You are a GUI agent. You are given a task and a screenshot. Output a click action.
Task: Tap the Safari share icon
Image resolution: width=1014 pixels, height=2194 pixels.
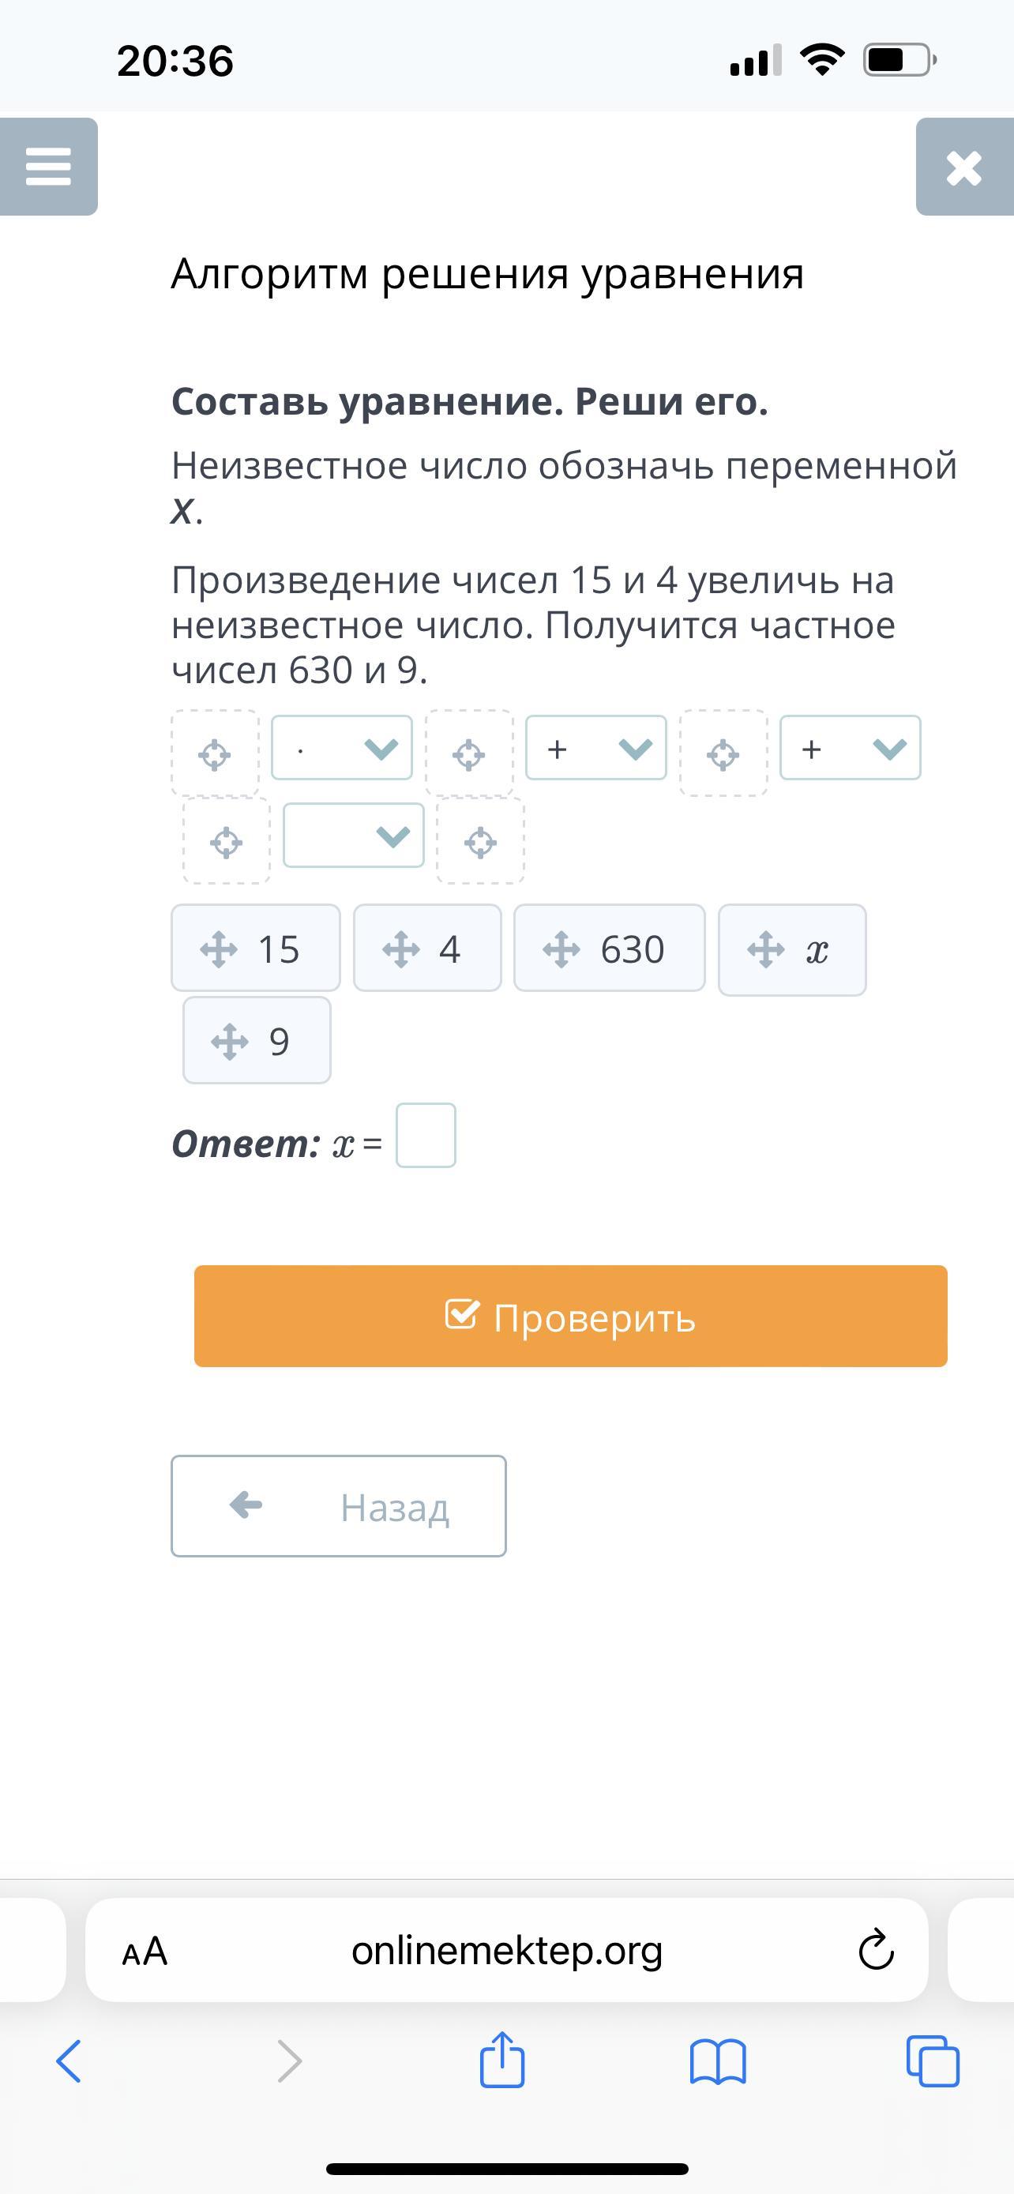[x=502, y=2061]
